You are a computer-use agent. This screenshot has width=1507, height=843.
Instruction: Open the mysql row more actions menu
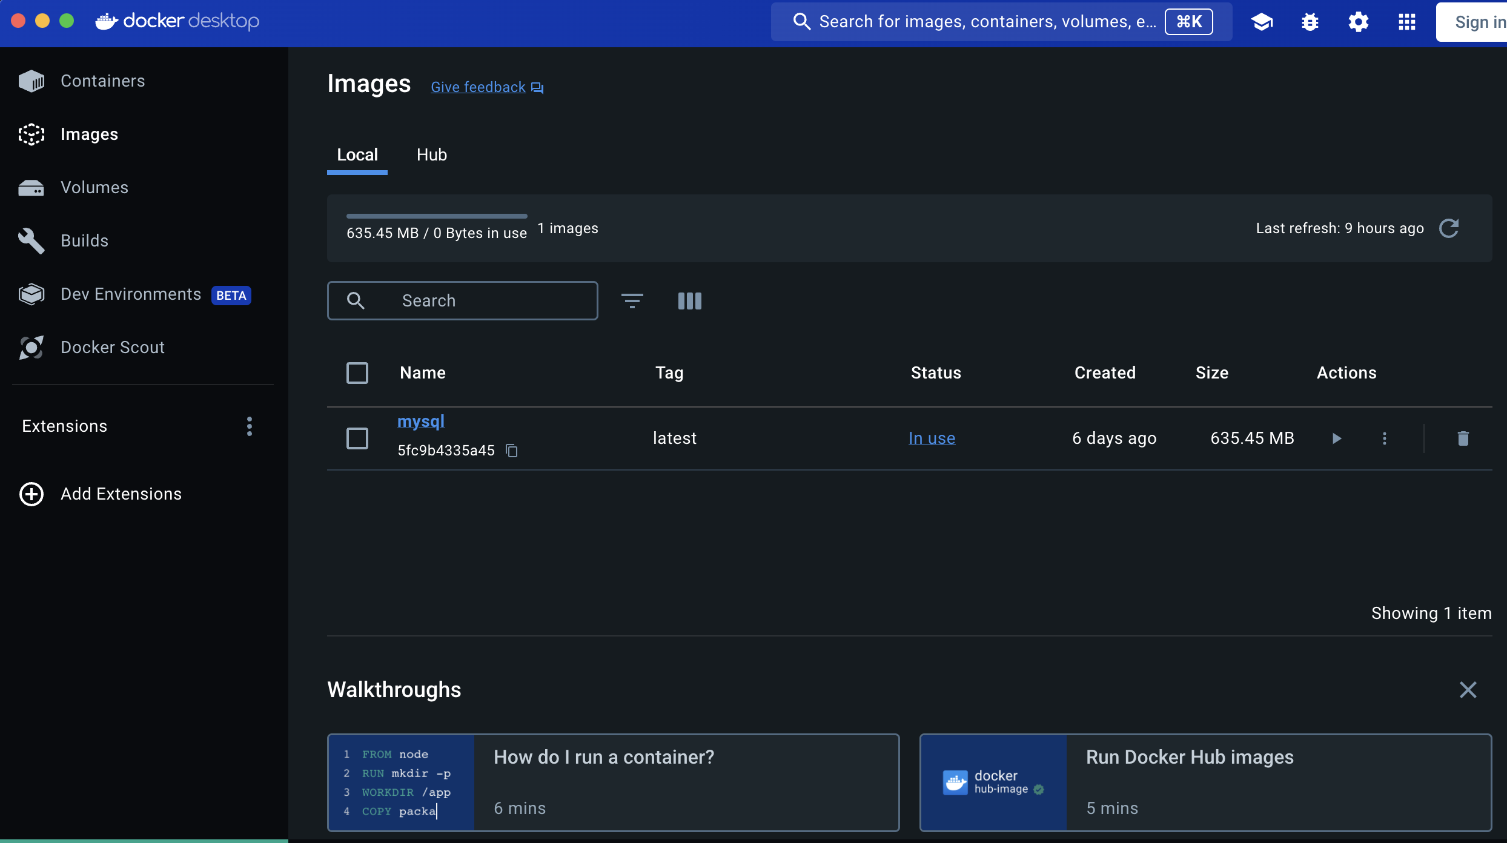coord(1384,438)
